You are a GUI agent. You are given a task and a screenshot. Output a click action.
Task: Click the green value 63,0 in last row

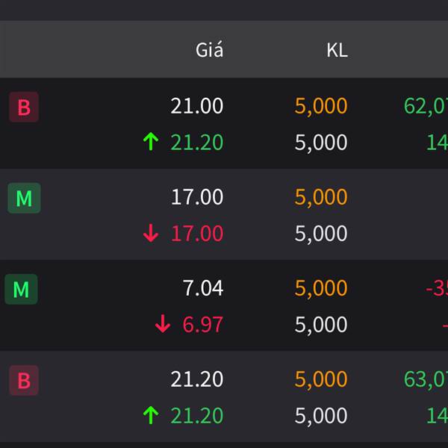[426, 380]
